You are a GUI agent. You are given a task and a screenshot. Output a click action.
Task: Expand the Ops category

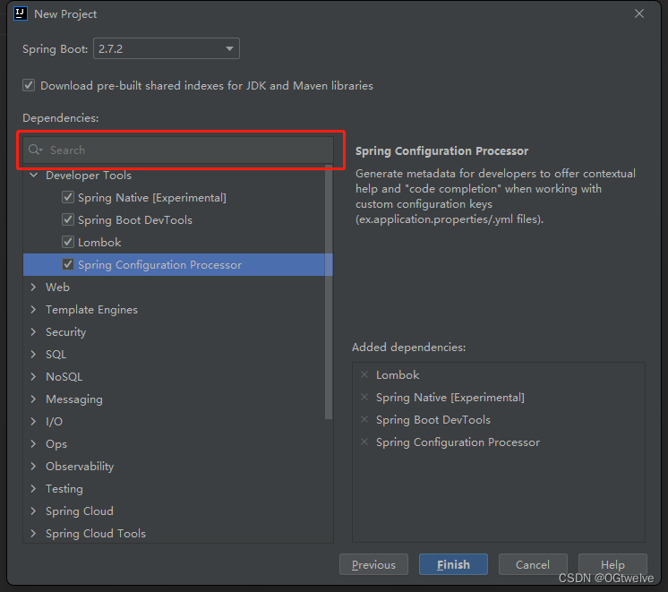pyautogui.click(x=34, y=443)
